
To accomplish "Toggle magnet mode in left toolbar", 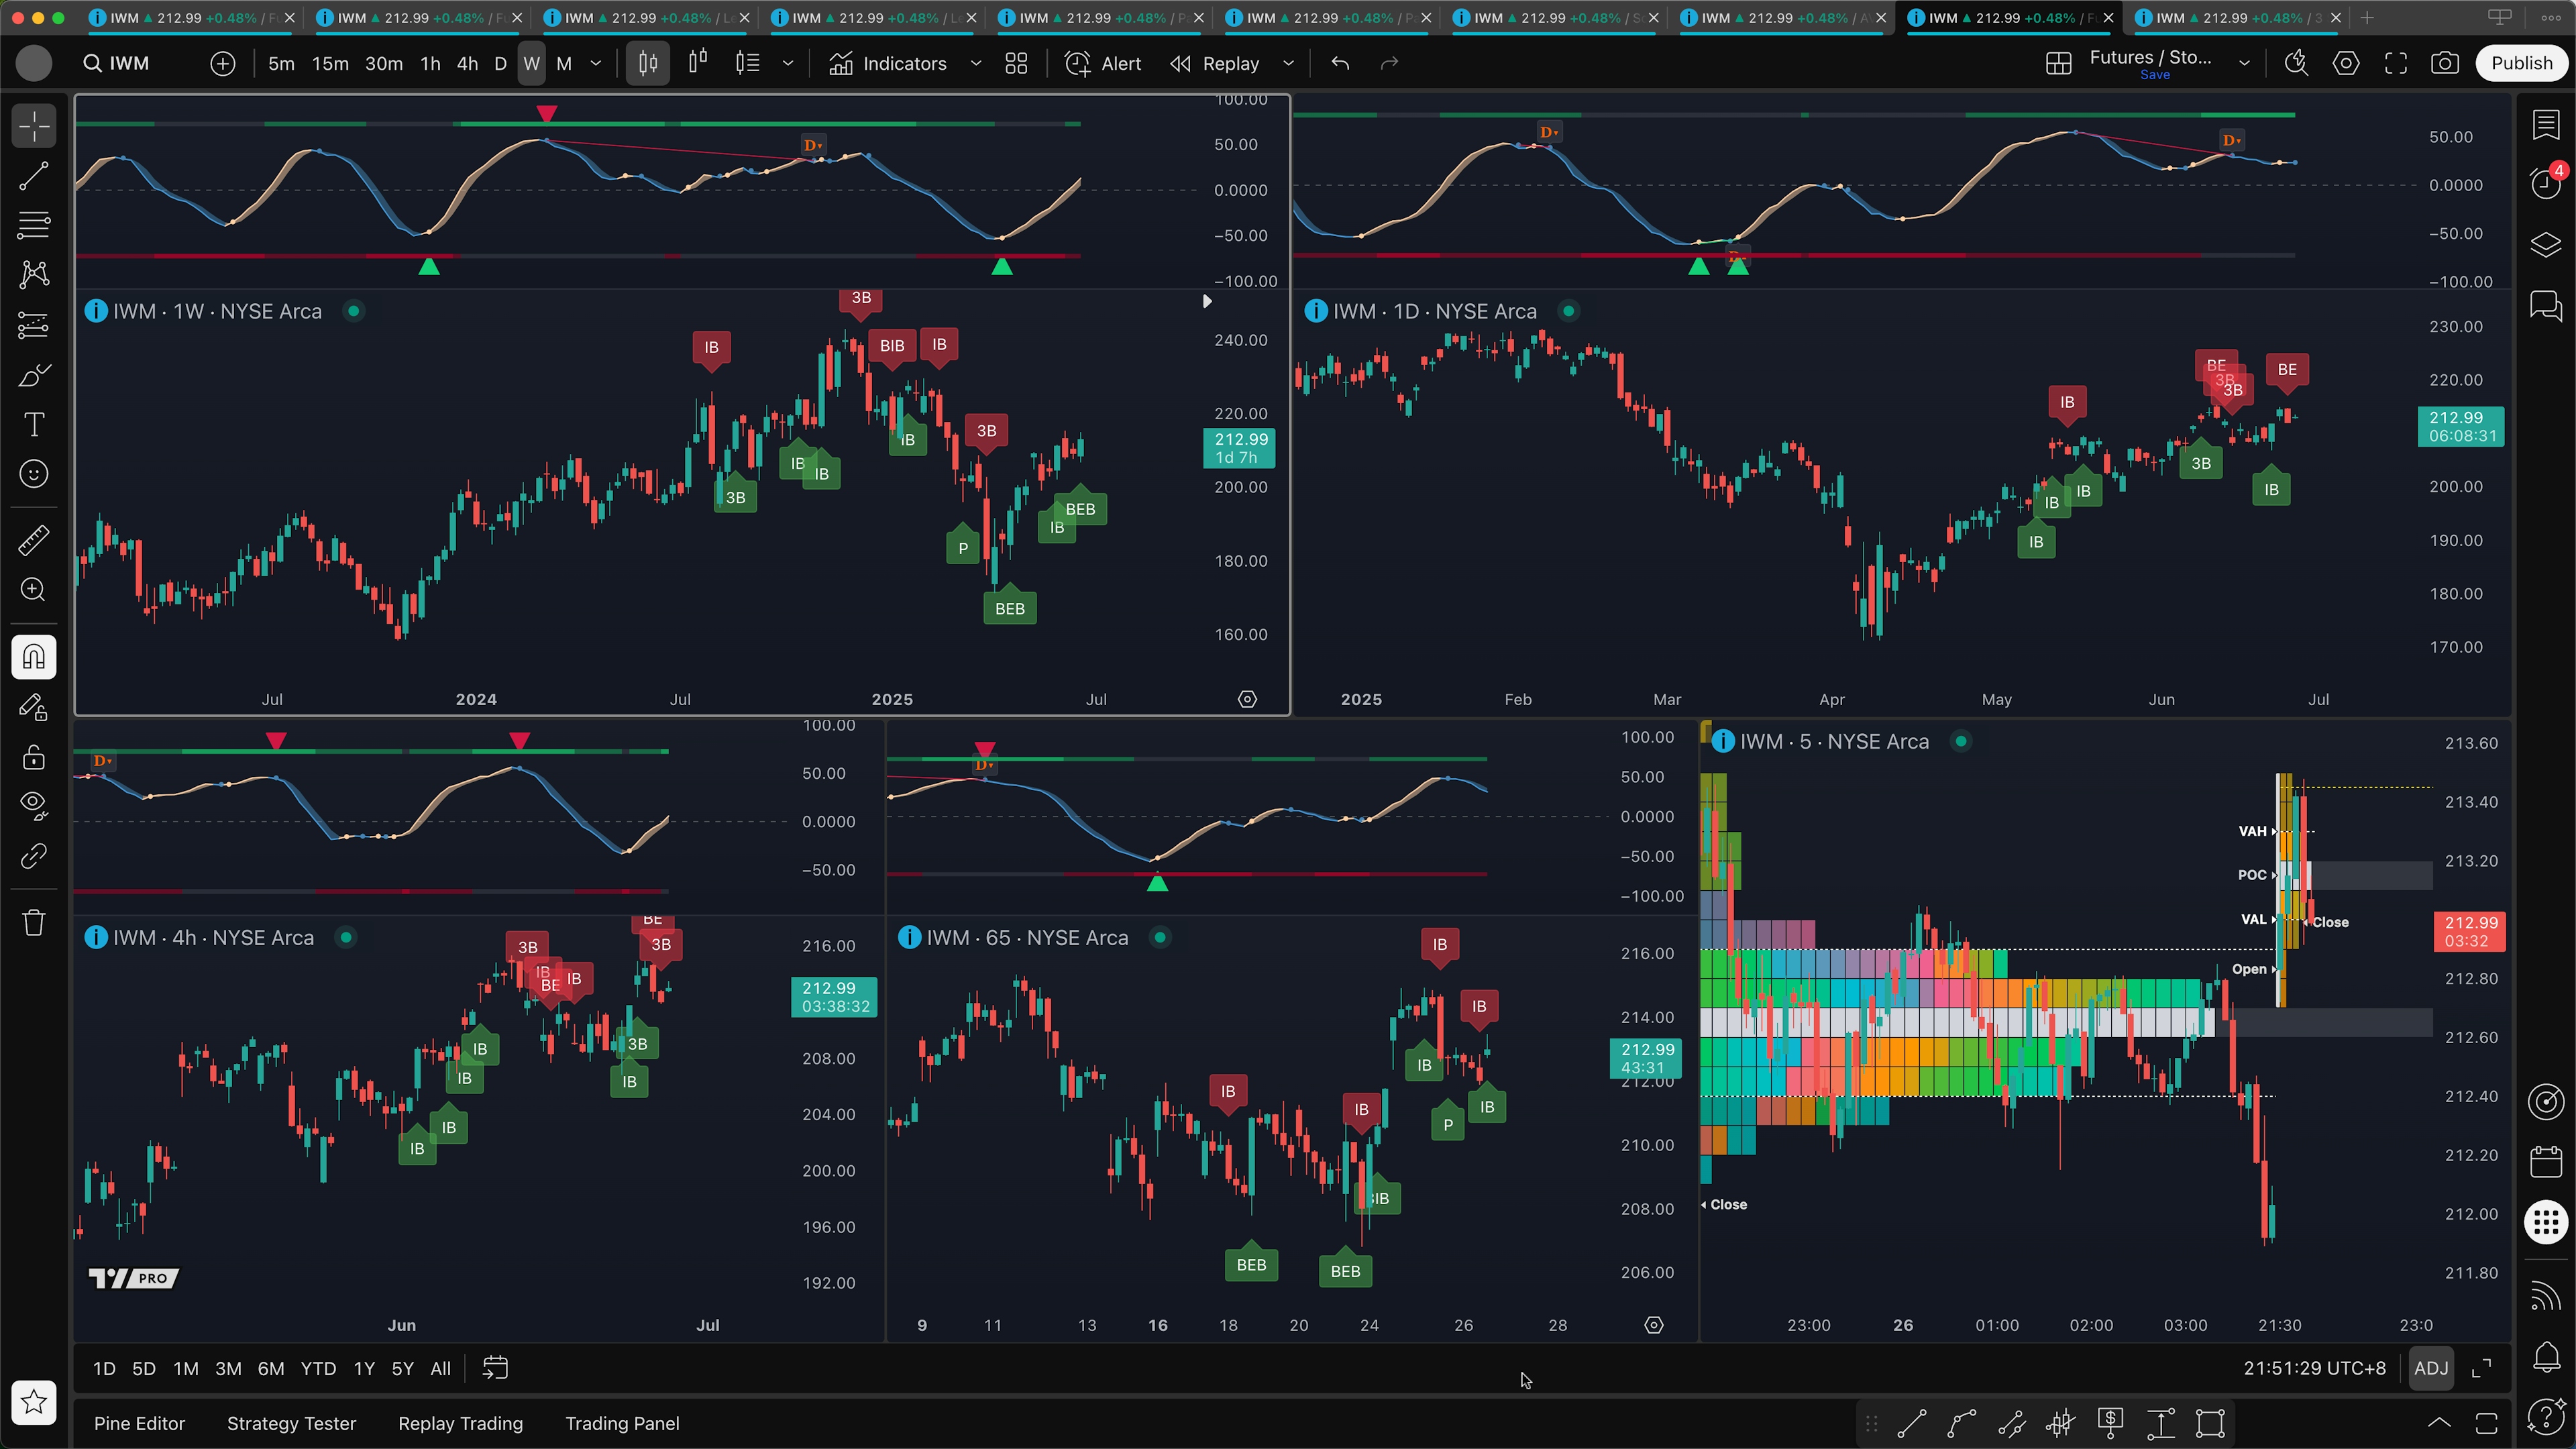I will pos(34,657).
